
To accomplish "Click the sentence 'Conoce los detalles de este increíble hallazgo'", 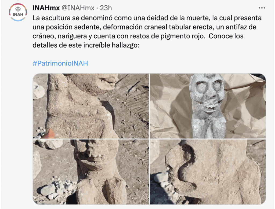I will [138, 41].
